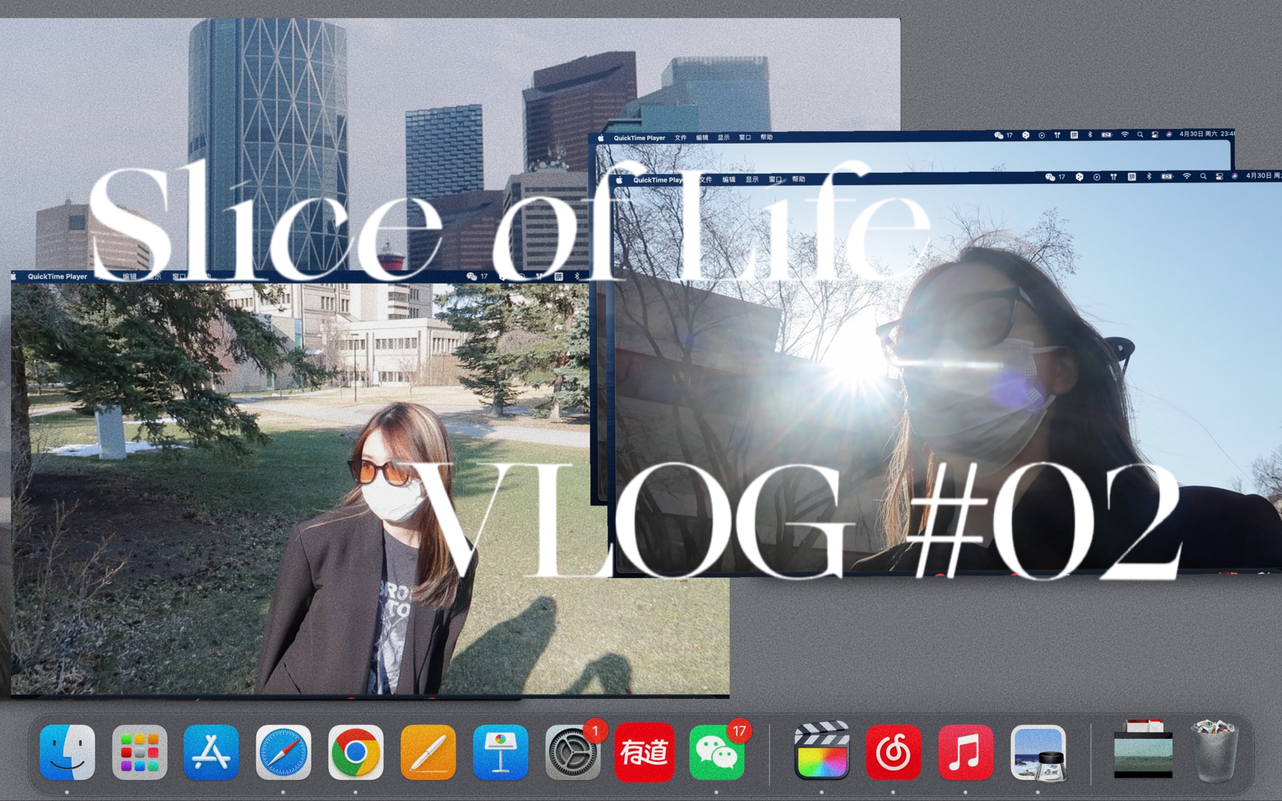Open Control Center in rear window menu bar
The width and height of the screenshot is (1282, 801).
click(1155, 134)
